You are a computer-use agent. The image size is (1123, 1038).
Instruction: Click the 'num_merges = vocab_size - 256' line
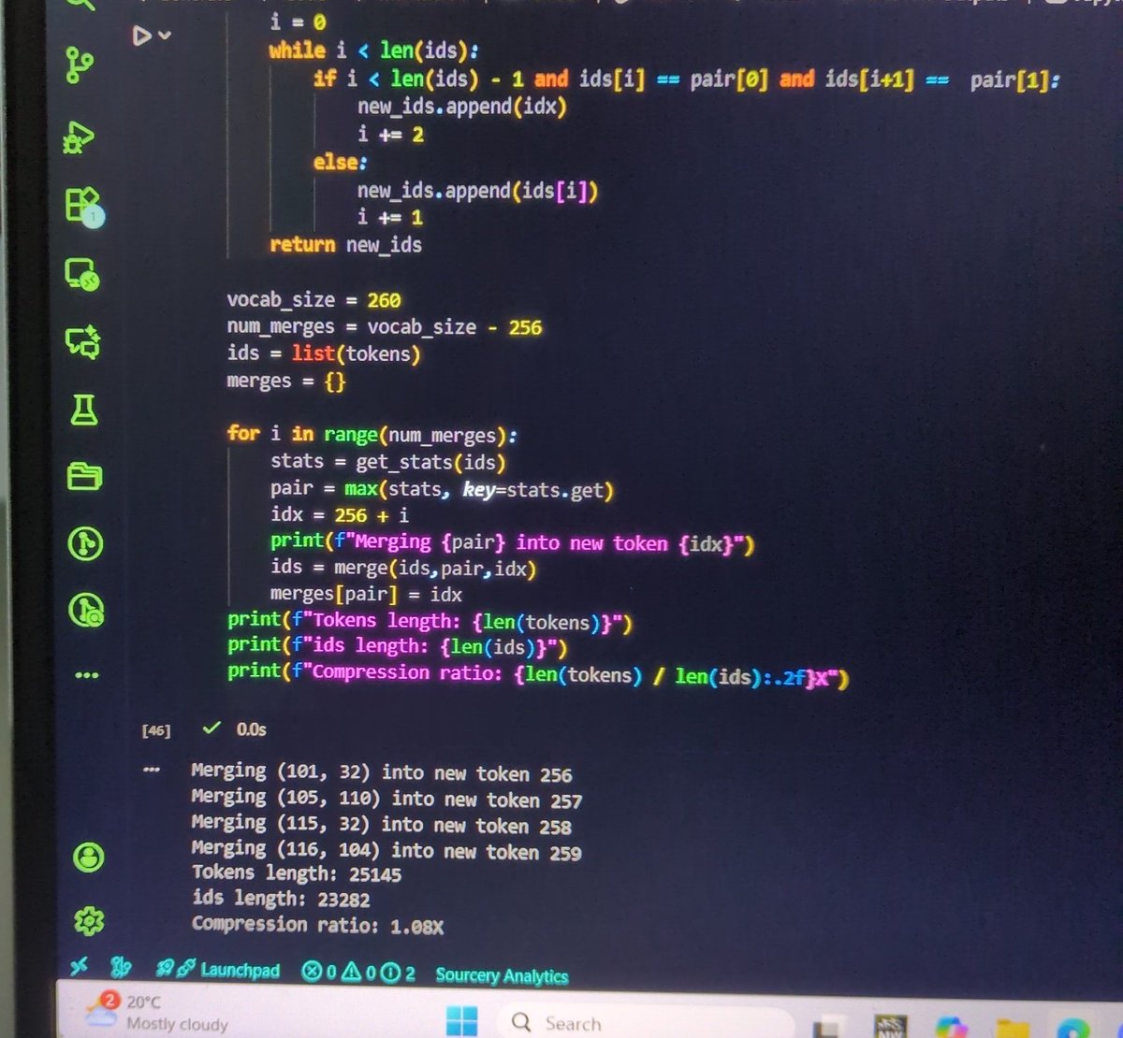(x=385, y=326)
